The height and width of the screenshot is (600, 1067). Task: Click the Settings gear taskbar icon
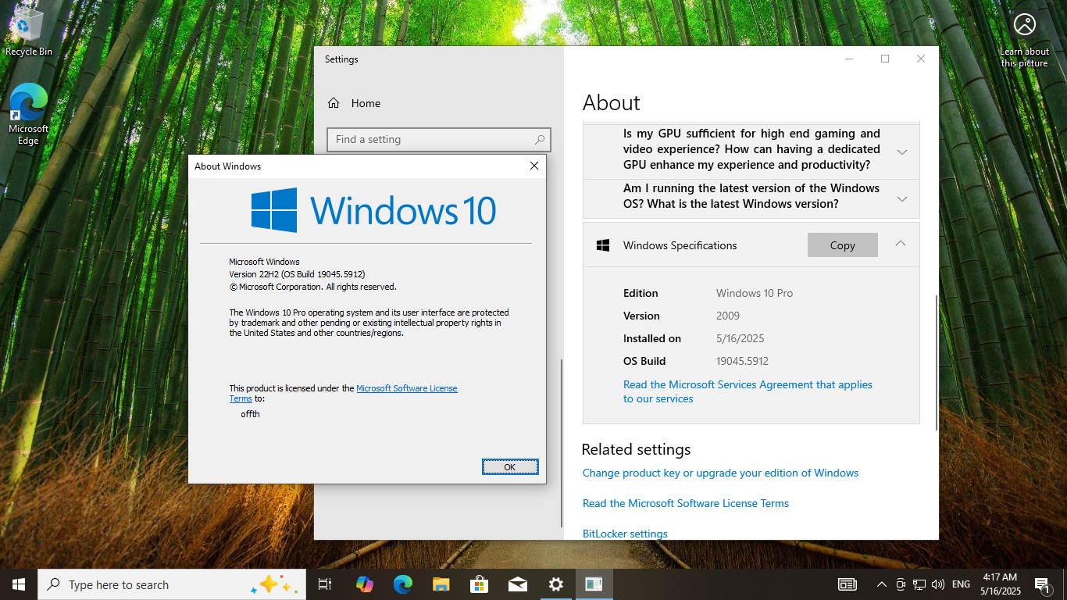[x=555, y=584]
